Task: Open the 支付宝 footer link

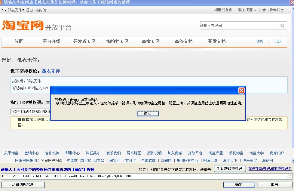Action: pos(130,161)
